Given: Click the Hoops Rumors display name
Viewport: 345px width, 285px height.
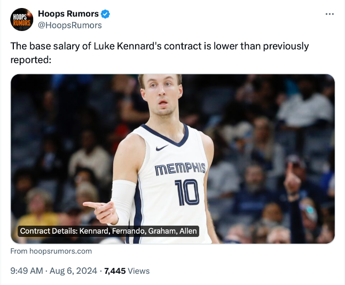Looking at the screenshot, I should tap(67, 14).
